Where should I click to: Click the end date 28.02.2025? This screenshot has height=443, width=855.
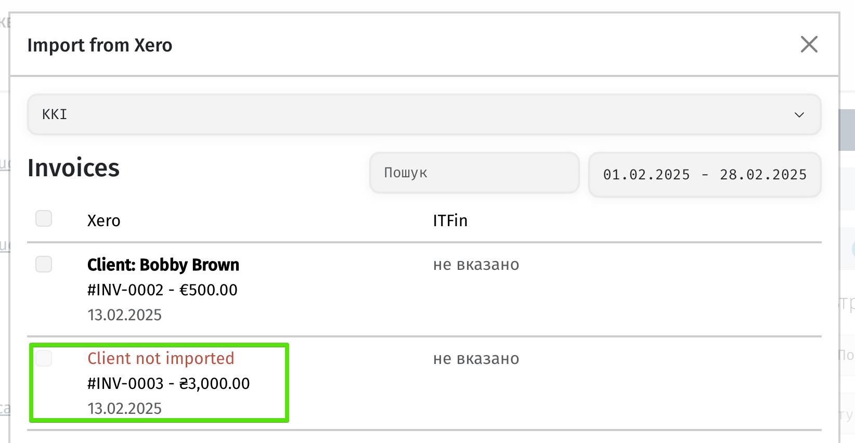coord(762,175)
